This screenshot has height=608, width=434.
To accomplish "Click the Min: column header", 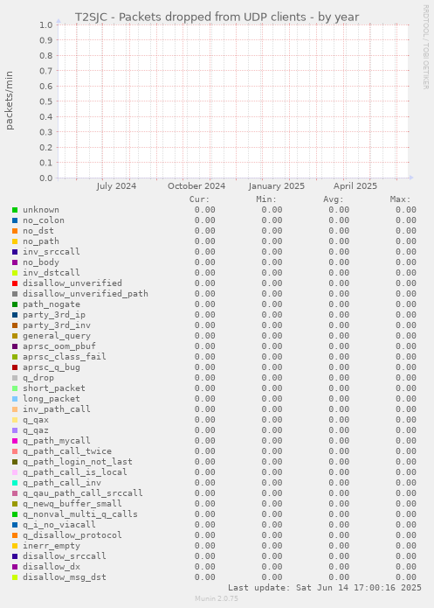I will point(266,199).
